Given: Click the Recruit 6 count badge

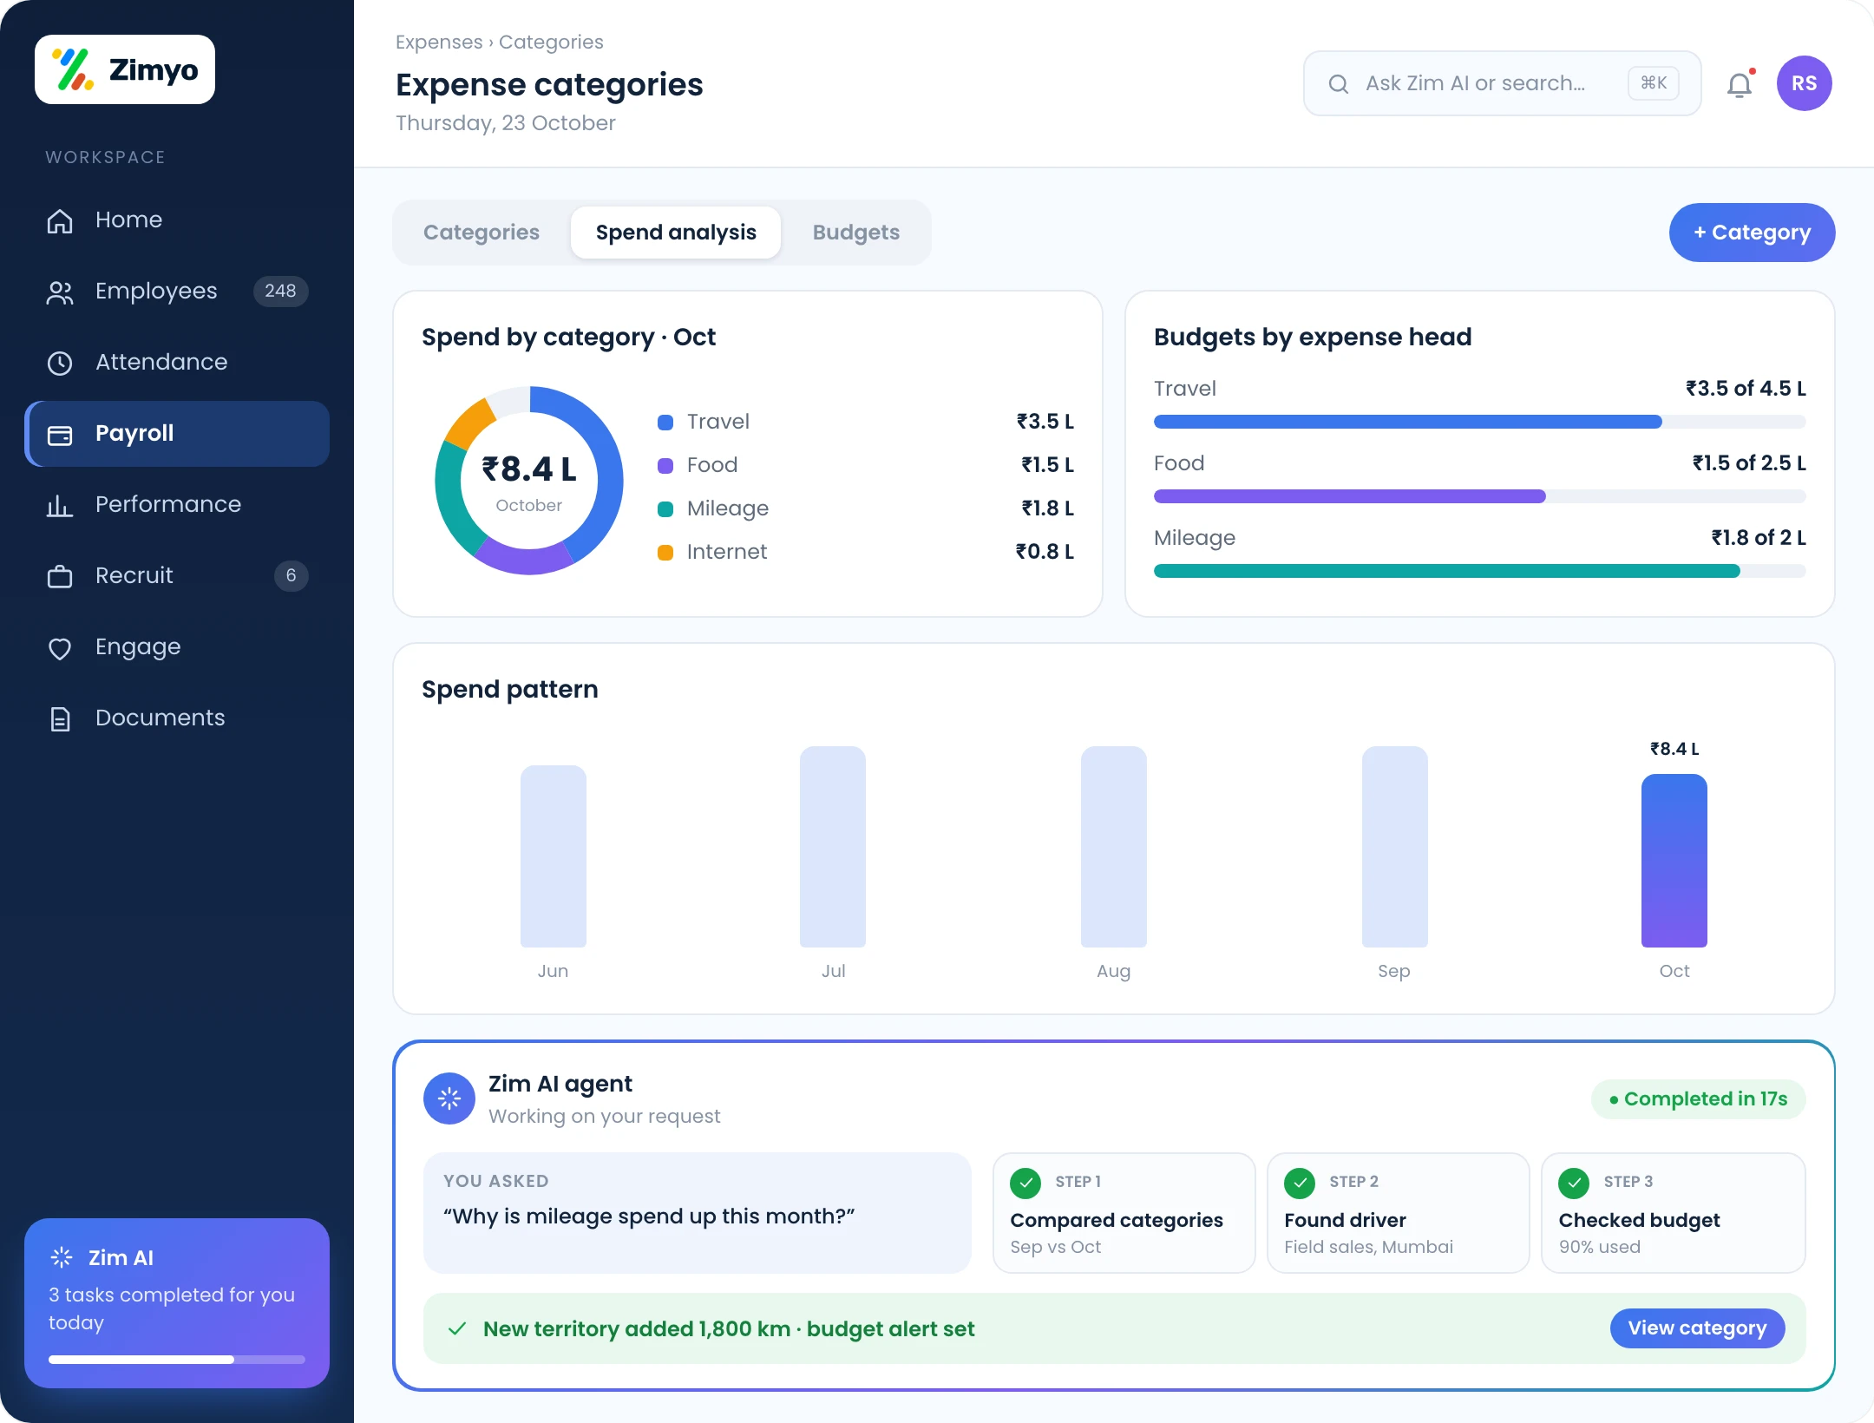Looking at the screenshot, I should [x=292, y=575].
